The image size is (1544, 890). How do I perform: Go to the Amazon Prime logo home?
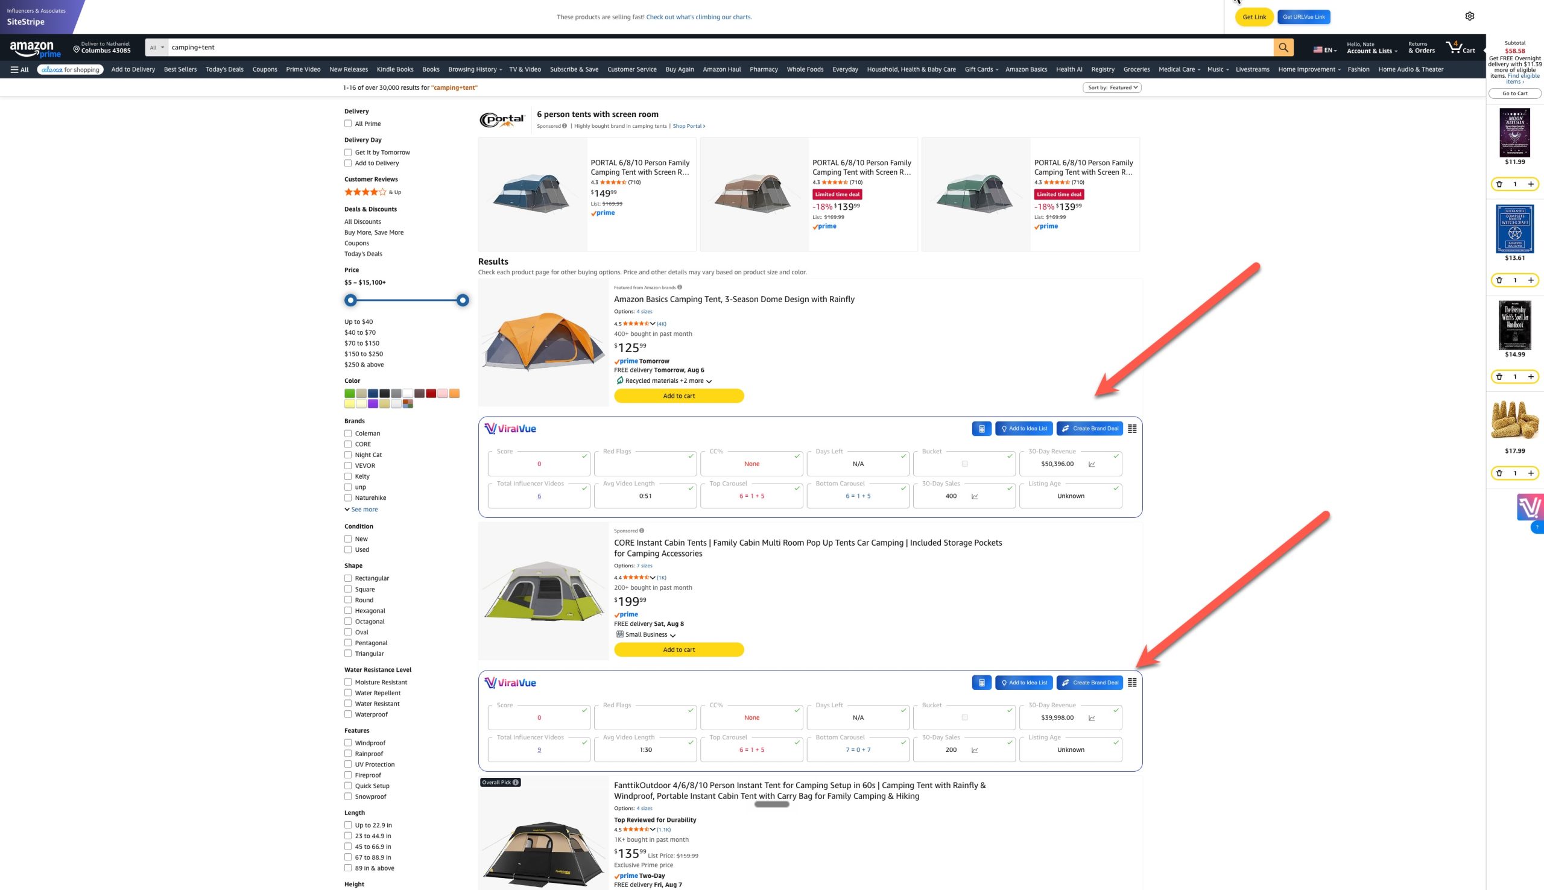point(36,48)
